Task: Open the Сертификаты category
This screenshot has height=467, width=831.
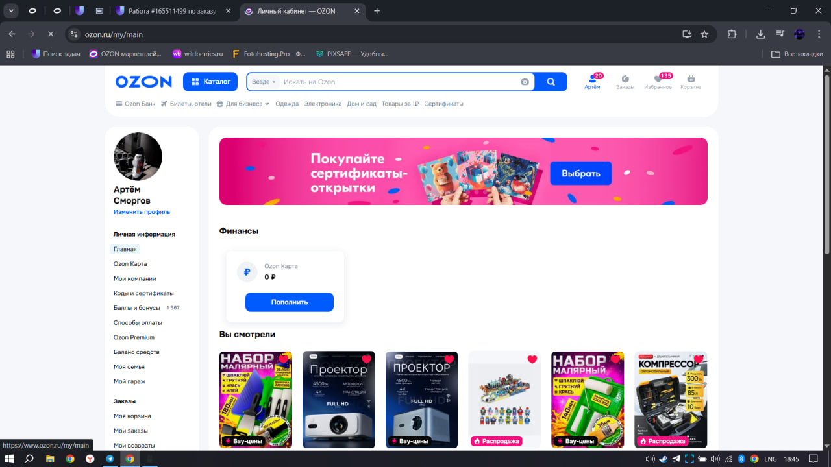Action: click(443, 104)
